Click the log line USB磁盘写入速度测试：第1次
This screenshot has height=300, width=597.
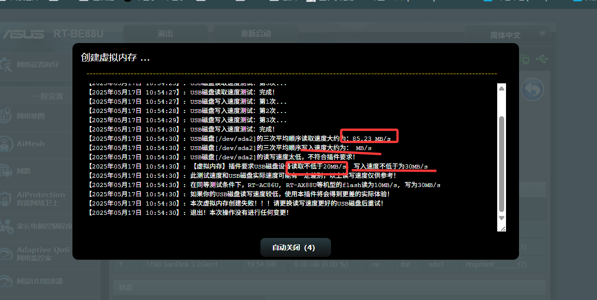tap(187, 101)
